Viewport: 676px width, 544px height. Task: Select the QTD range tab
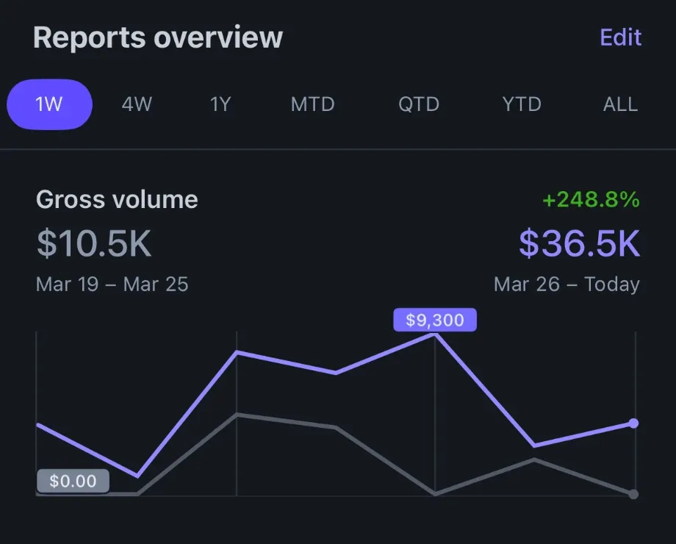pyautogui.click(x=419, y=104)
